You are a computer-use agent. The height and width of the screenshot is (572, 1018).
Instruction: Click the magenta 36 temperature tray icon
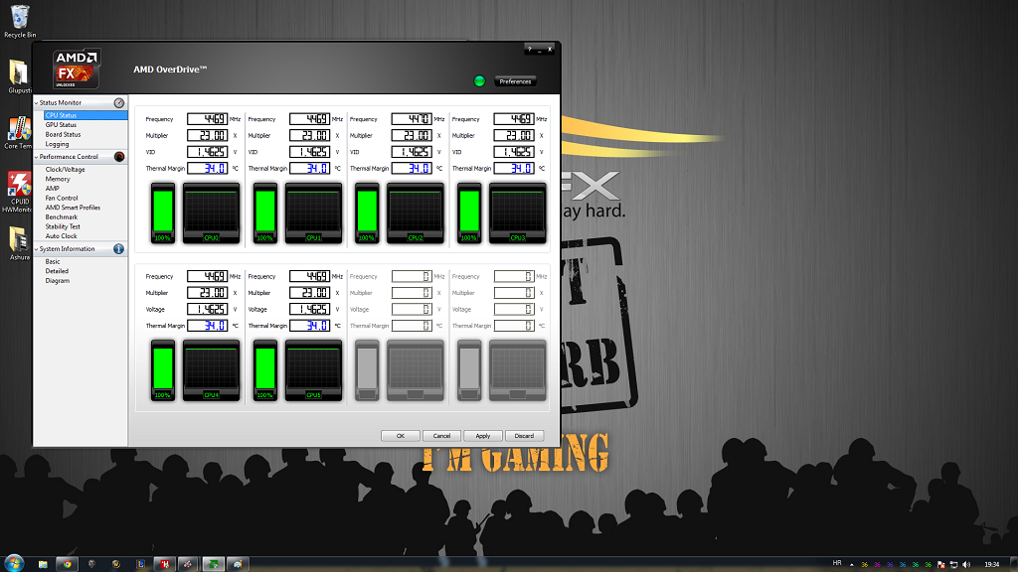[x=877, y=565]
